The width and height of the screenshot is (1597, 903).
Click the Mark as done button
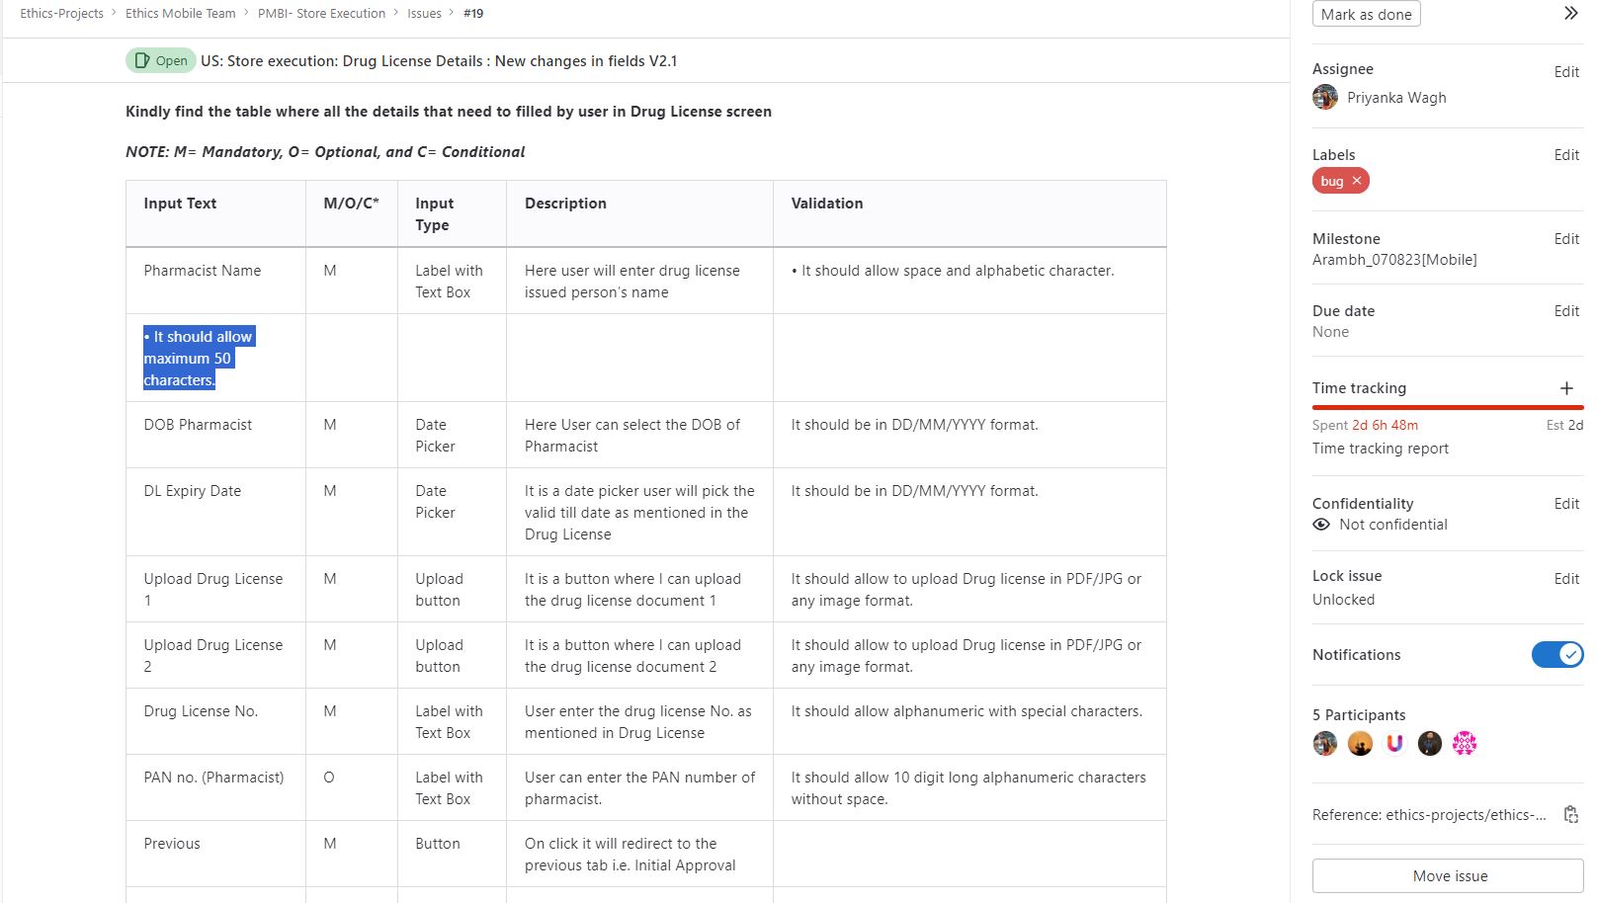1366,15
